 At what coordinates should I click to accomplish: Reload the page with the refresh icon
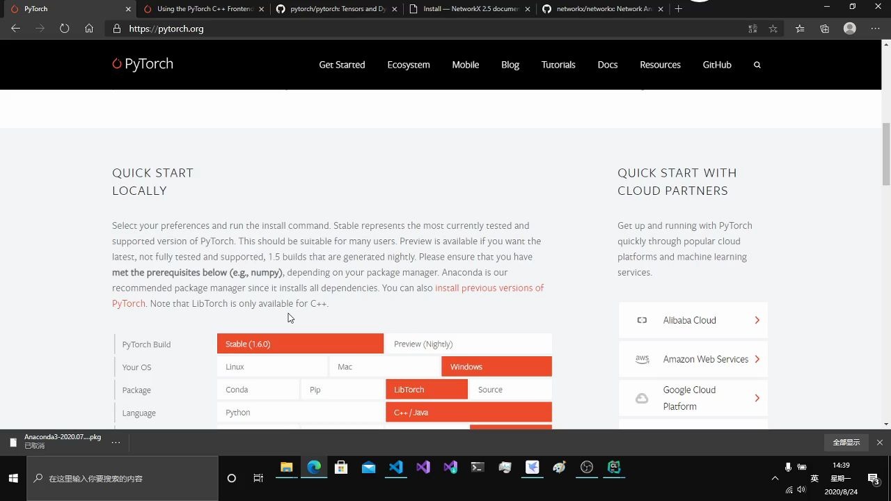pos(65,29)
